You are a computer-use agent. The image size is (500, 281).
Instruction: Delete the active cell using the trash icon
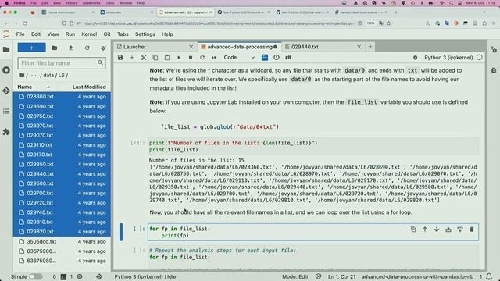(472, 229)
